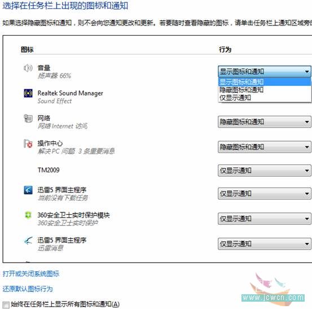Click the 还原默认图标行为 link
The width and height of the screenshot is (312, 309).
tap(28, 289)
